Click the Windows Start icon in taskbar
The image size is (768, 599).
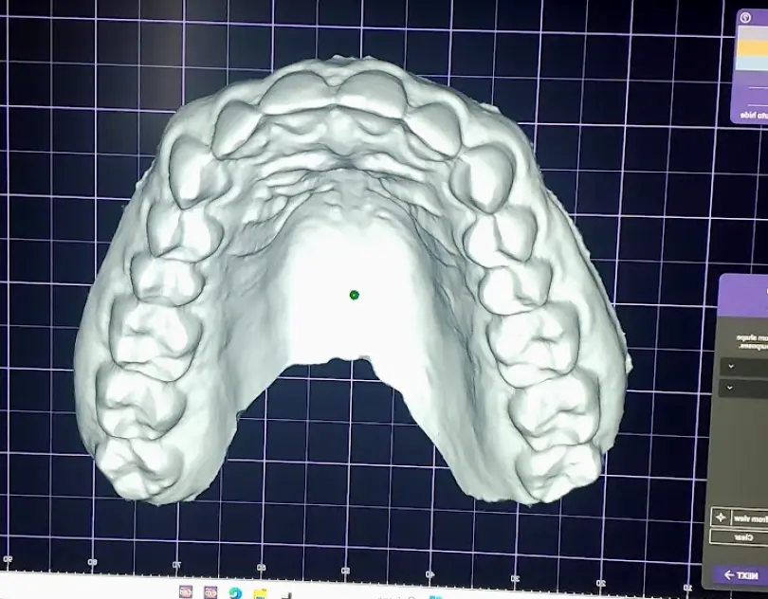click(x=434, y=597)
